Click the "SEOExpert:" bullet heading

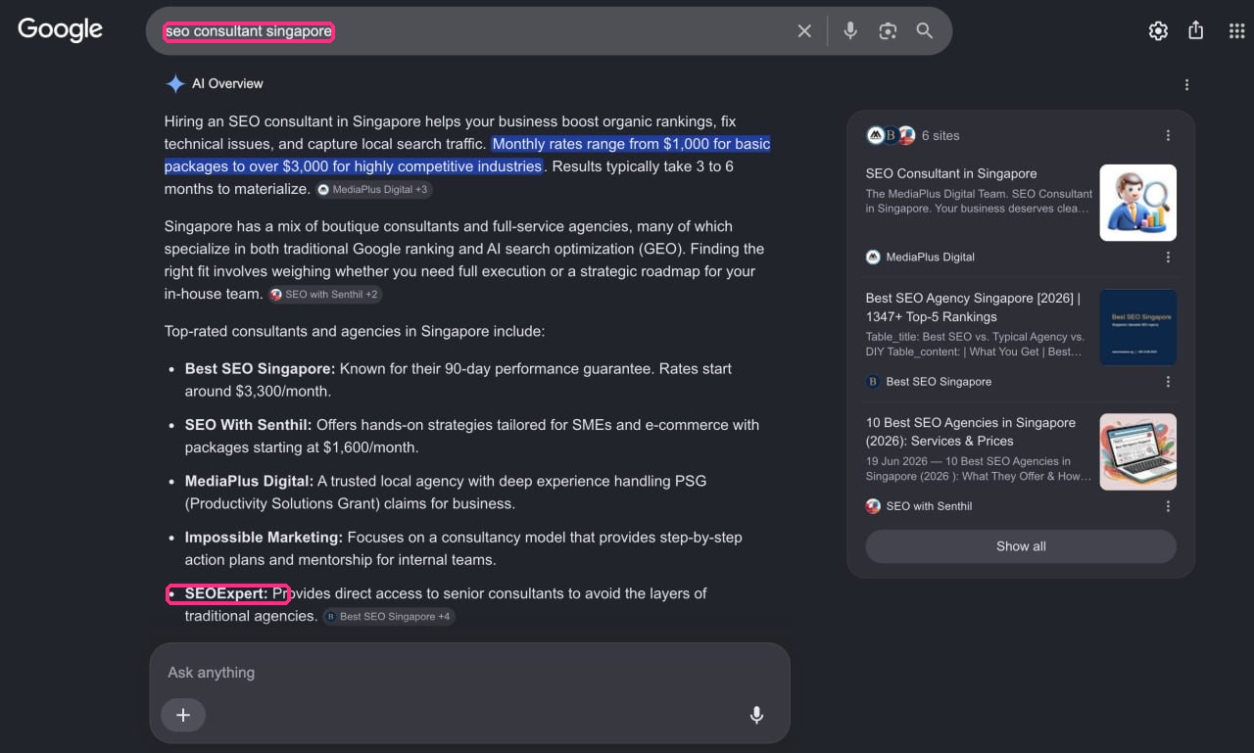(x=226, y=593)
